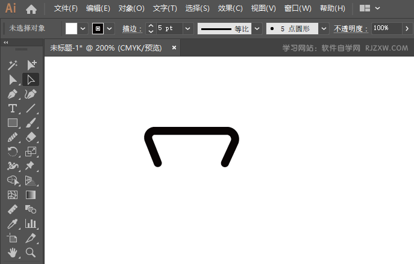This screenshot has width=414, height=264.
Task: Select the Paintbrush tool
Action: [31, 123]
